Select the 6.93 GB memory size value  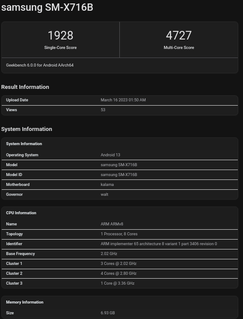[x=108, y=313]
